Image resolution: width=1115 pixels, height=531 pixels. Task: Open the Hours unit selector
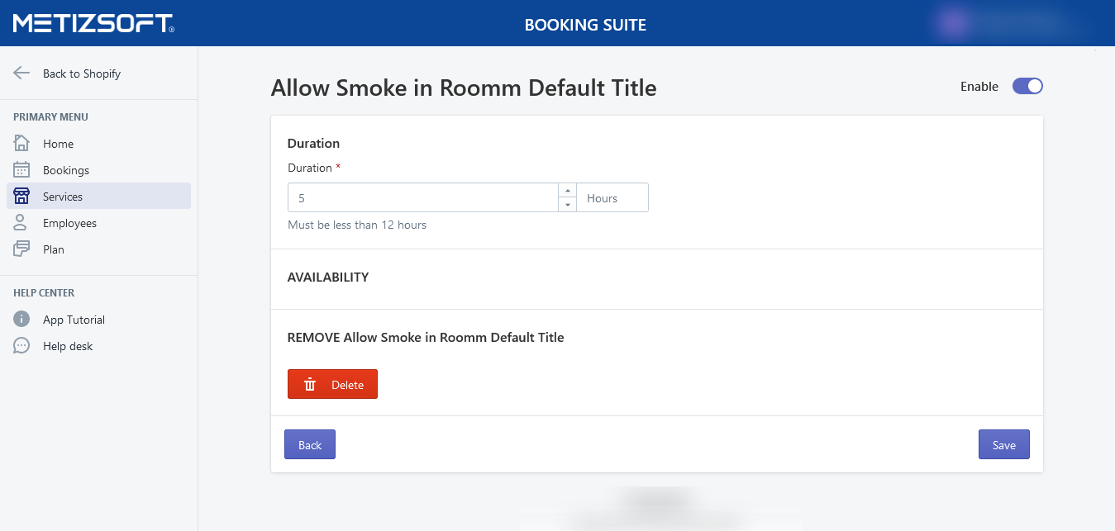(x=612, y=198)
